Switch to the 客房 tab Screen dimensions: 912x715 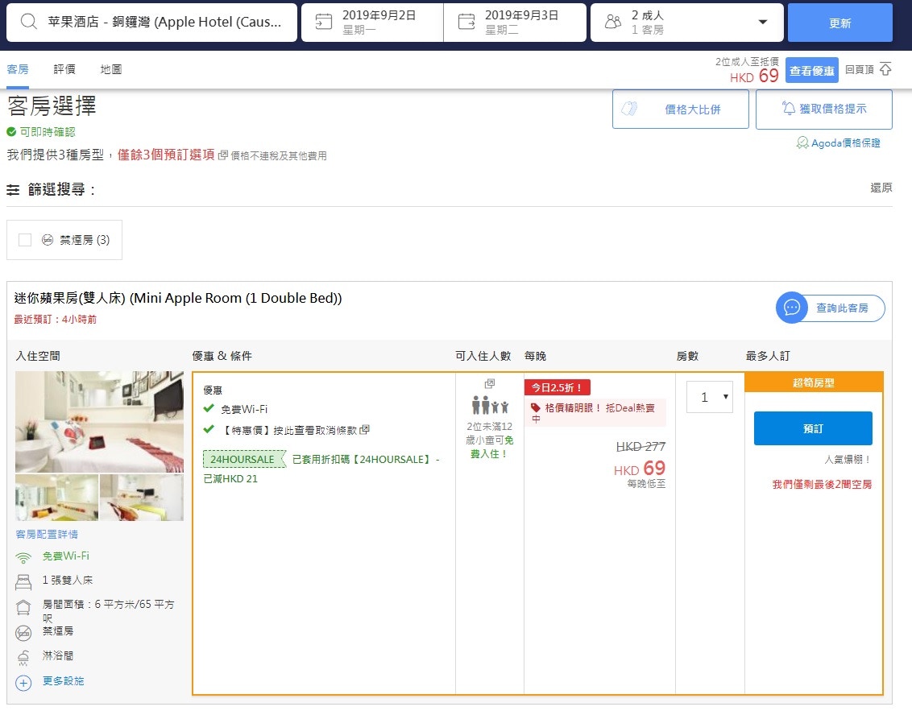pyautogui.click(x=18, y=69)
